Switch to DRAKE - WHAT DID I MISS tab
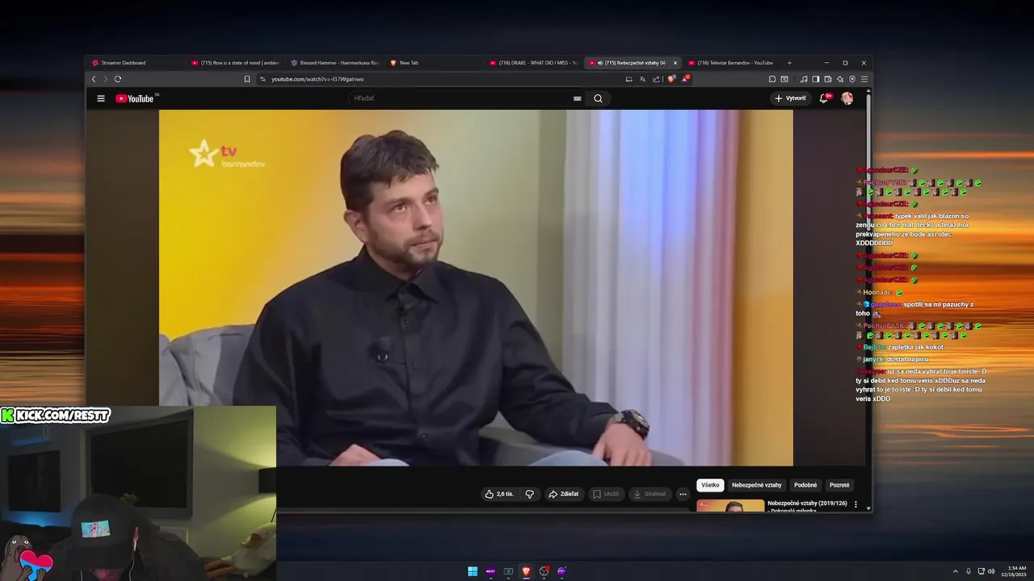 [533, 63]
